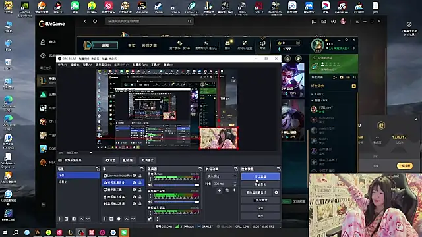Image resolution: width=422 pixels, height=237 pixels.
Task: Pop out the Audio Mixer dock panel
Action: tap(200, 169)
